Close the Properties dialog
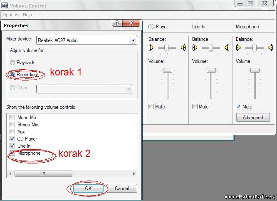This screenshot has width=277, height=201. 131,23
